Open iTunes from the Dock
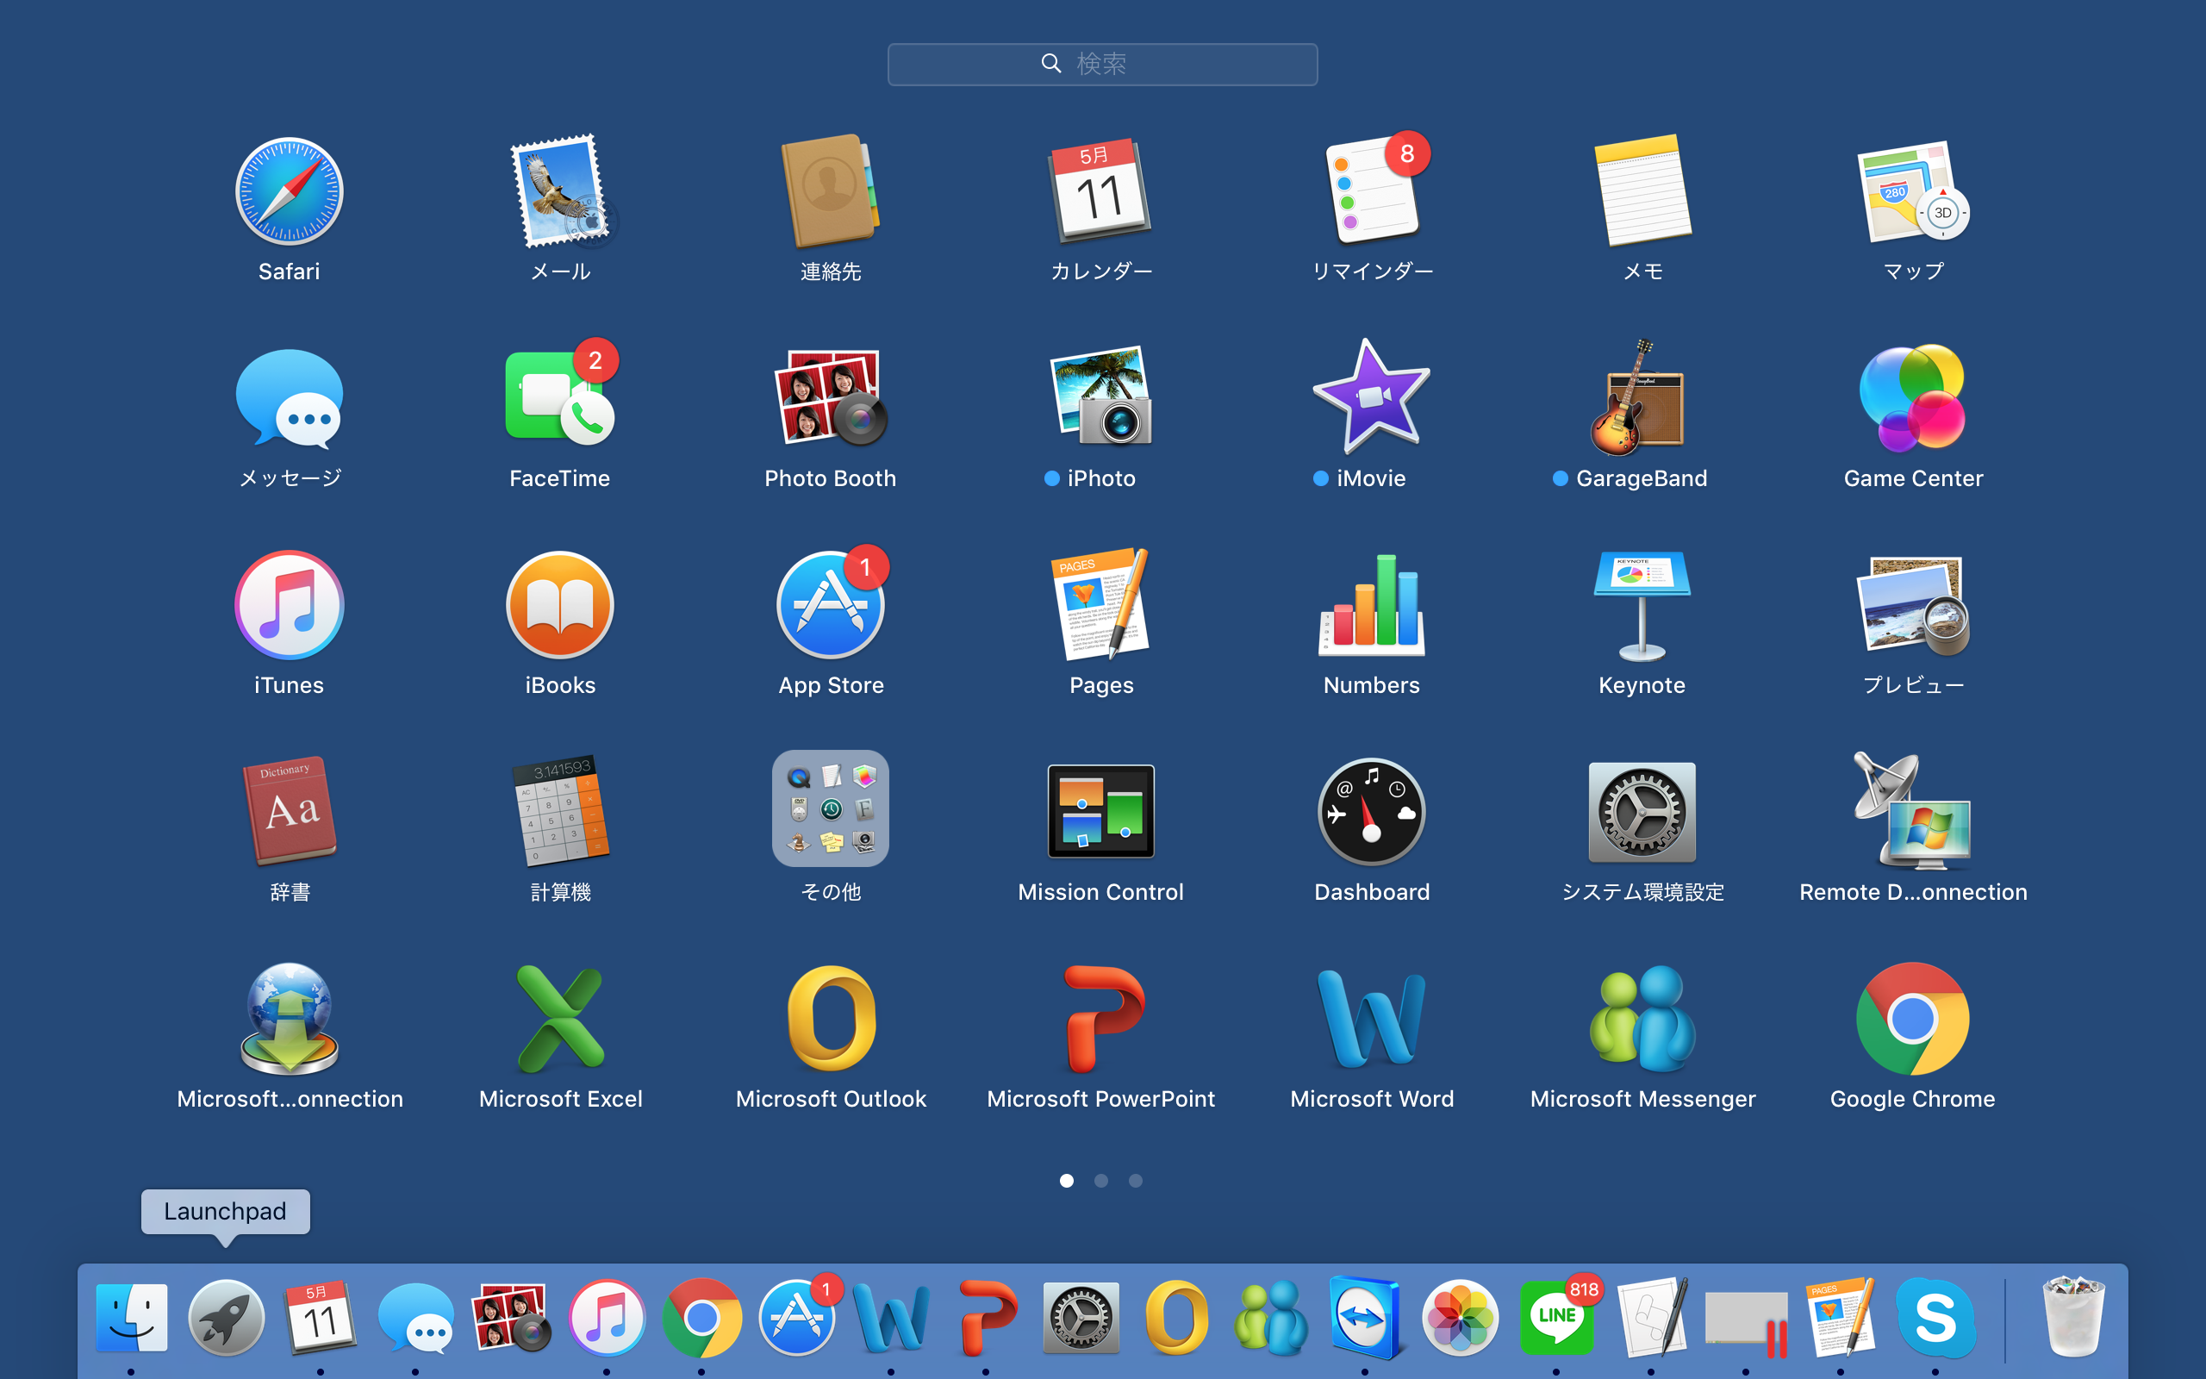 tap(606, 1317)
